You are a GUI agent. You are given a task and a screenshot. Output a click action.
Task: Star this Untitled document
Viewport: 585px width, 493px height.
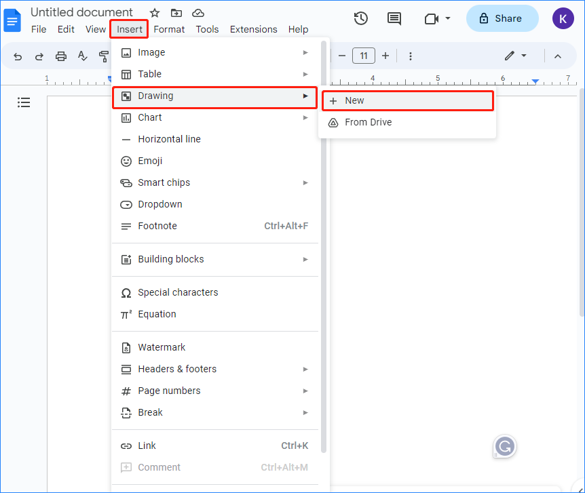click(x=154, y=12)
